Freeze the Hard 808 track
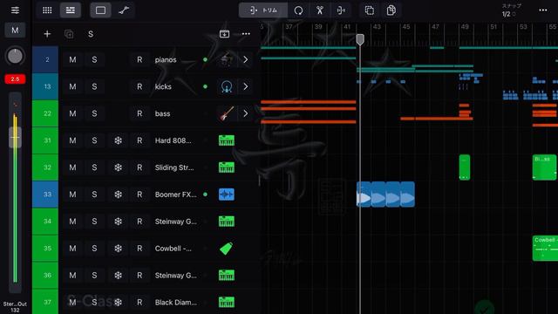The image size is (558, 314). click(119, 140)
